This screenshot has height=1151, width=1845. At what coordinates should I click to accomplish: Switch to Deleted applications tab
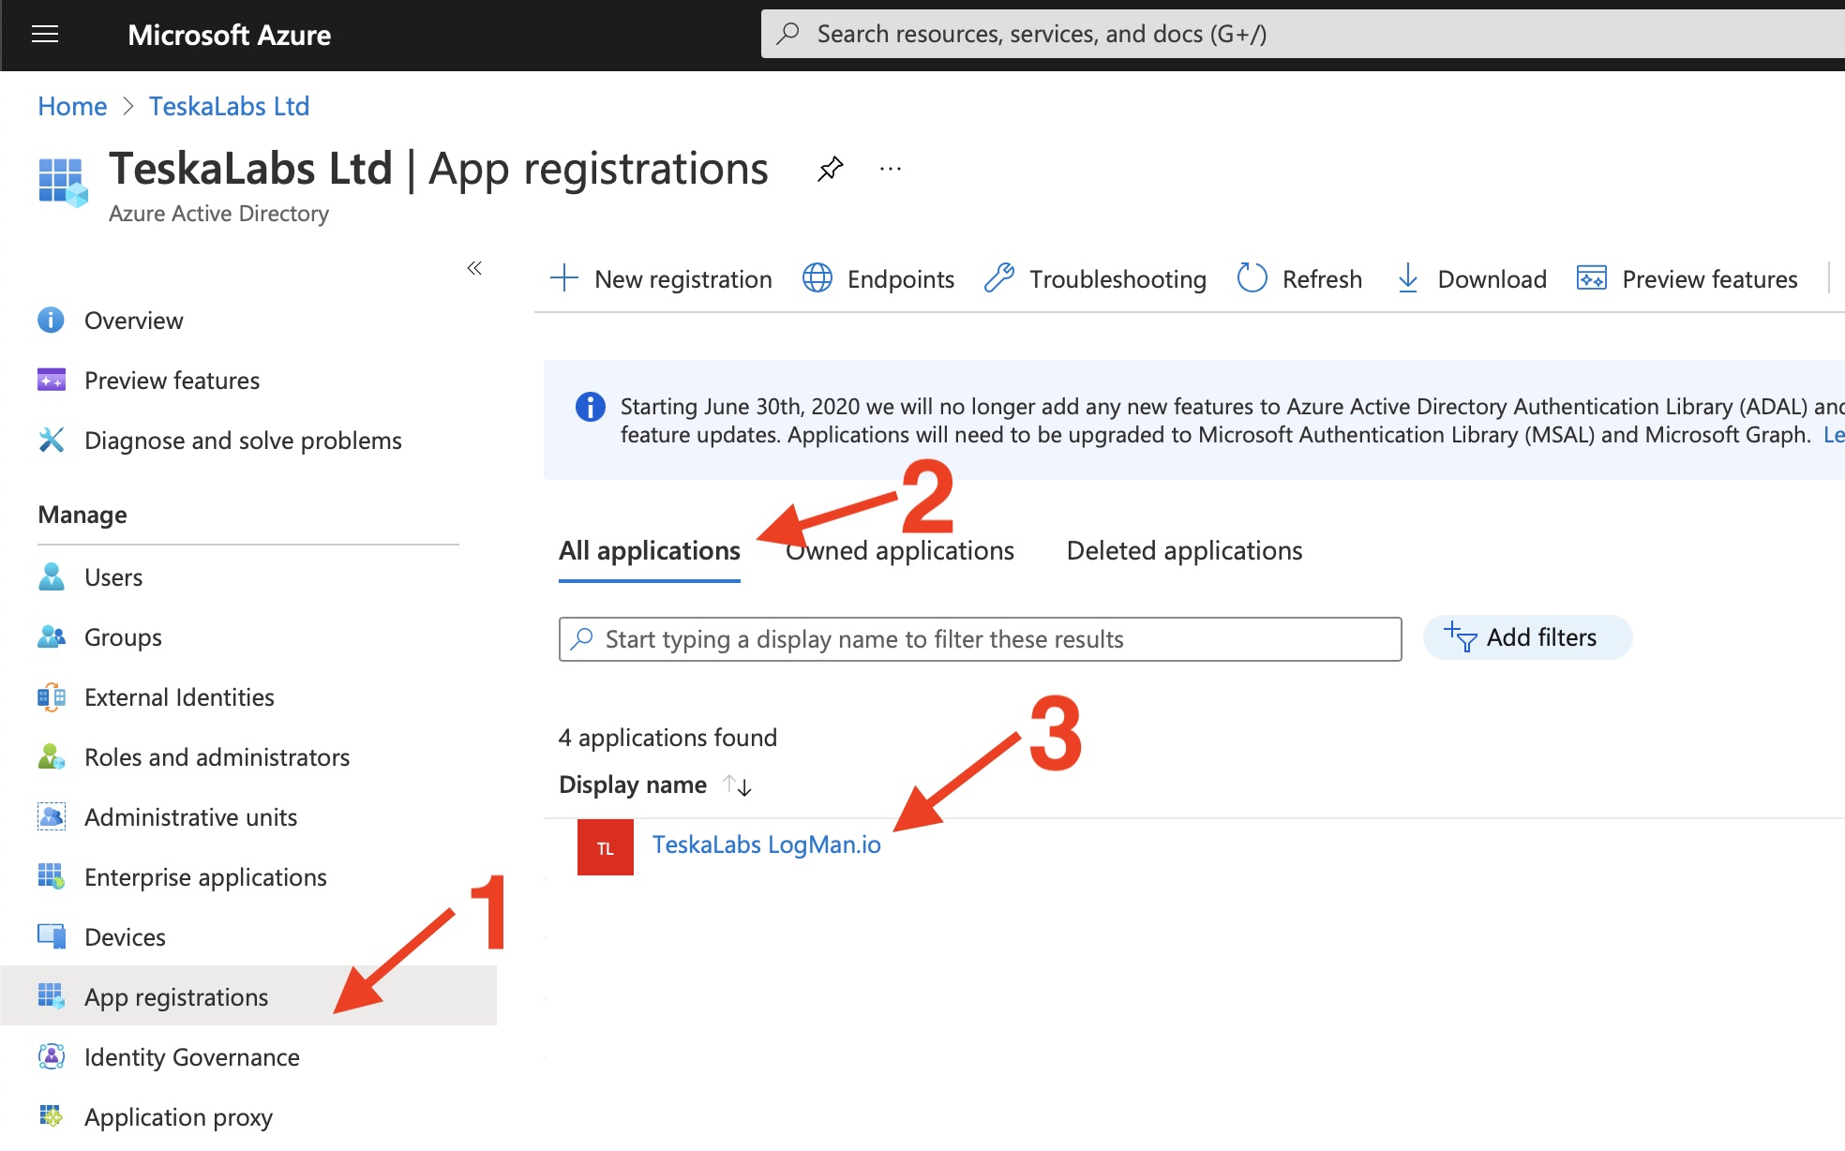coord(1185,551)
